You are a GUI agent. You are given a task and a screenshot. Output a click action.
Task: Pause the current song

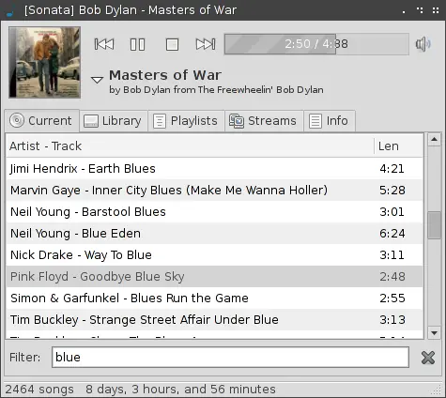[137, 44]
